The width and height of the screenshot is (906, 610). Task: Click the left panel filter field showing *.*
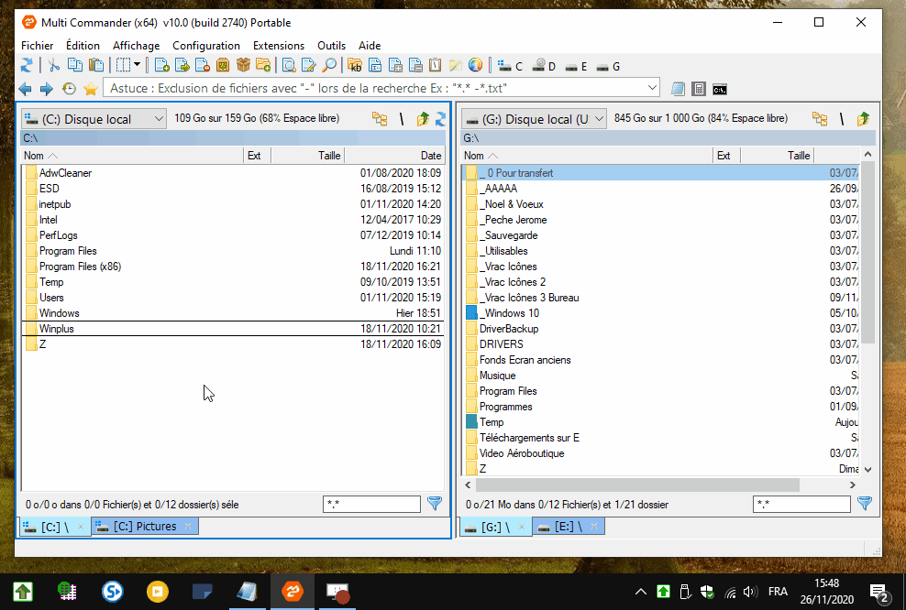[371, 504]
